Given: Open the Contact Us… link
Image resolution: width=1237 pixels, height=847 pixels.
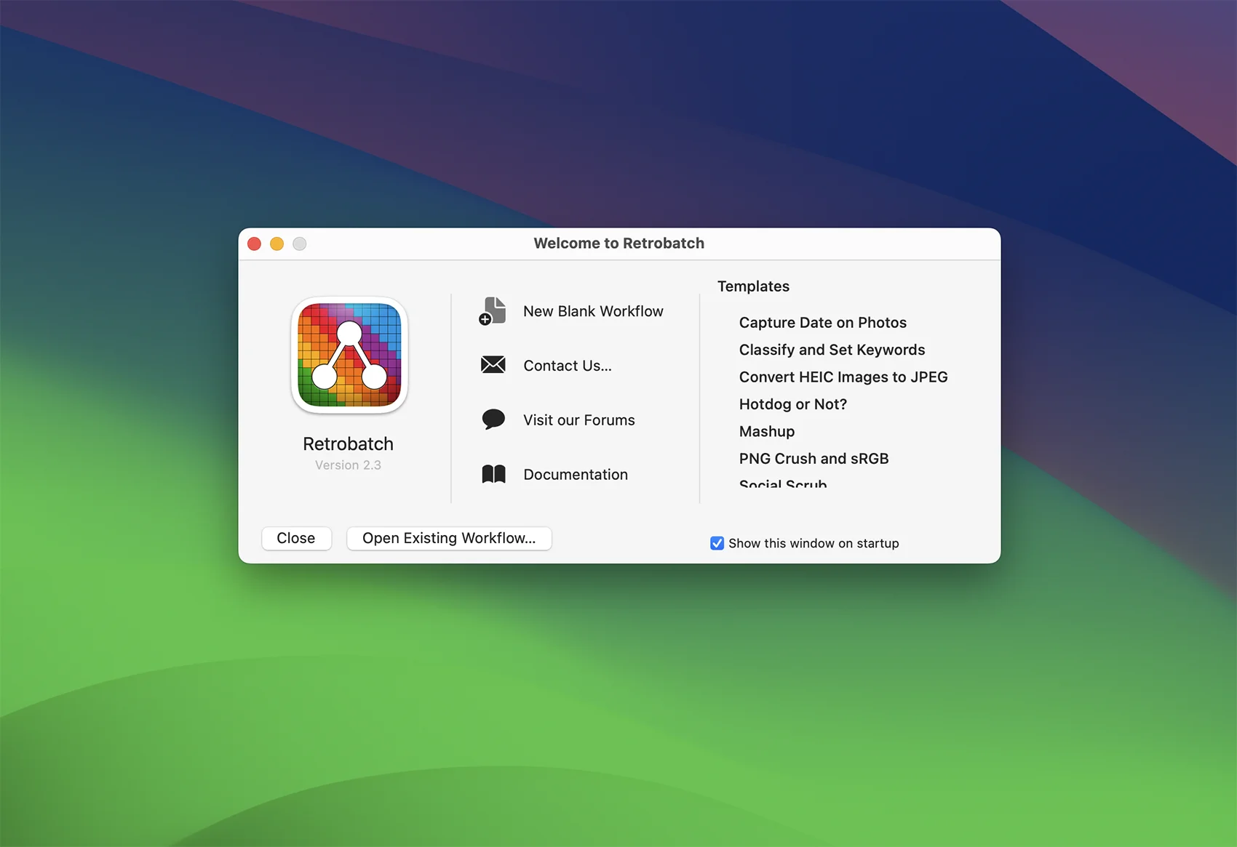Looking at the screenshot, I should tap(568, 366).
